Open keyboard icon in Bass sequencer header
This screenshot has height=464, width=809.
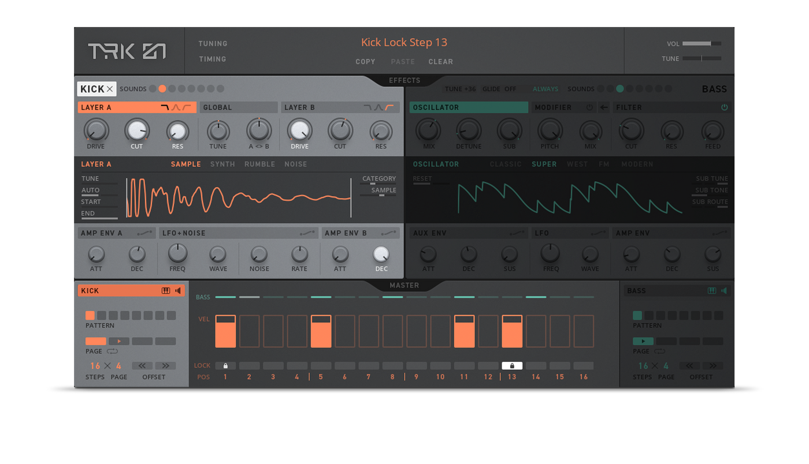tap(712, 291)
